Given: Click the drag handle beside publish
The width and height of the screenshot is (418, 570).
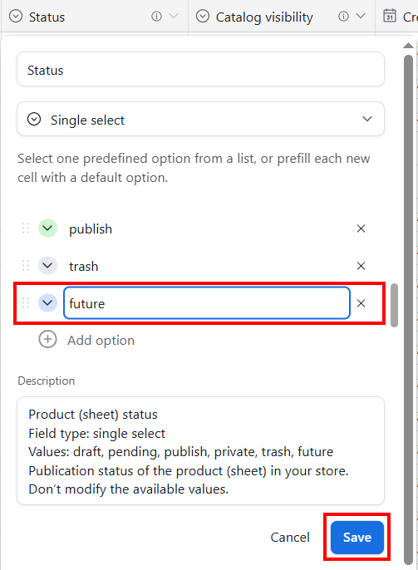Looking at the screenshot, I should (26, 228).
